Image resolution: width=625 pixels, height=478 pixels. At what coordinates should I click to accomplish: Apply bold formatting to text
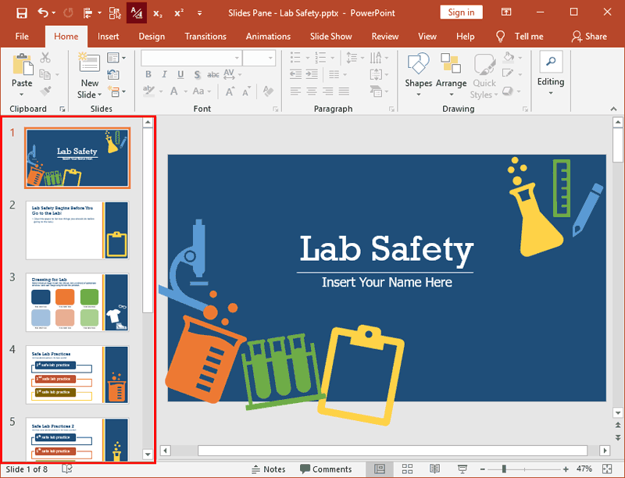[x=148, y=73]
